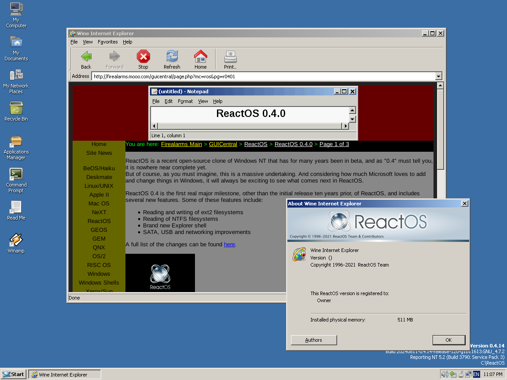
Task: Expand the Address bar dropdown arrow
Action: click(x=438, y=76)
